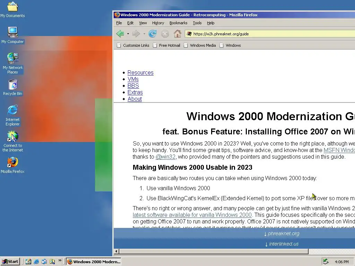This screenshot has width=355, height=266.
Task: Follow the VMs link
Action: click(133, 79)
